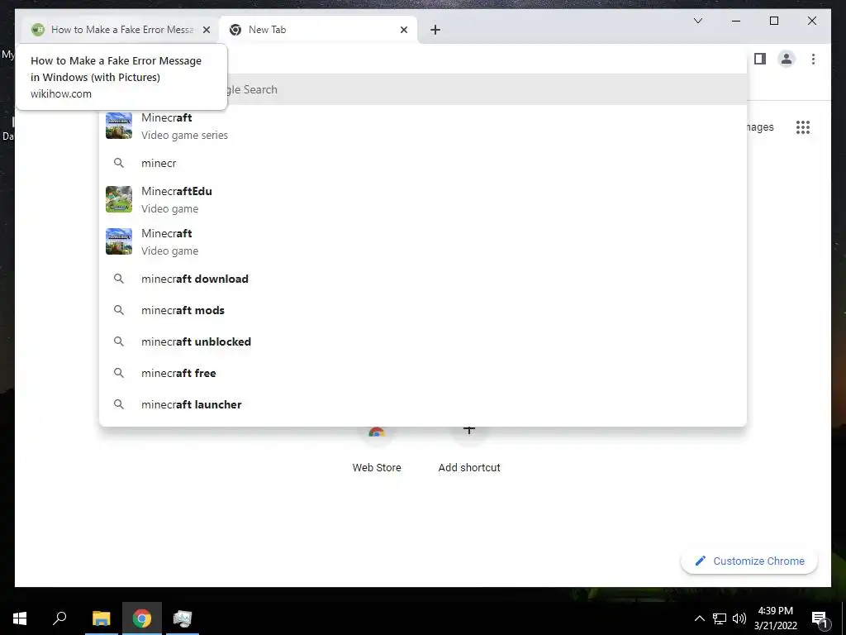Open File Explorer from taskbar
The width and height of the screenshot is (846, 635).
pyautogui.click(x=102, y=618)
